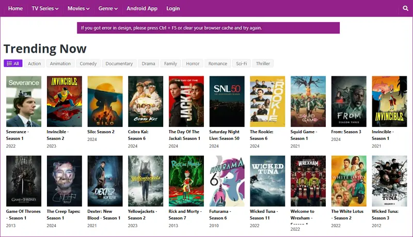Screen dimensions: 413x237
Task: Filter trending by Comedy
Action: coord(88,64)
